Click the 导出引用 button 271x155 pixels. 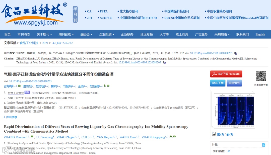[x=234, y=83]
